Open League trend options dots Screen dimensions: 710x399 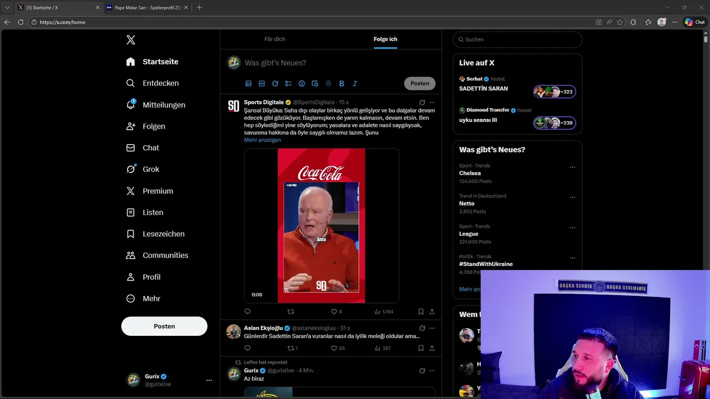coord(572,228)
